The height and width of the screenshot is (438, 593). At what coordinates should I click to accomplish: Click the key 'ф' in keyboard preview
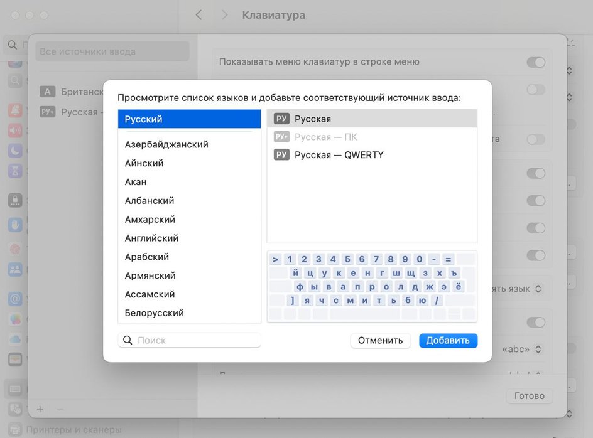coord(300,287)
